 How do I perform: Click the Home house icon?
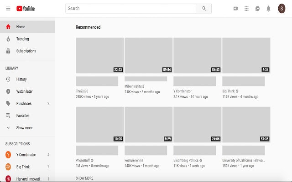[x=8, y=27]
